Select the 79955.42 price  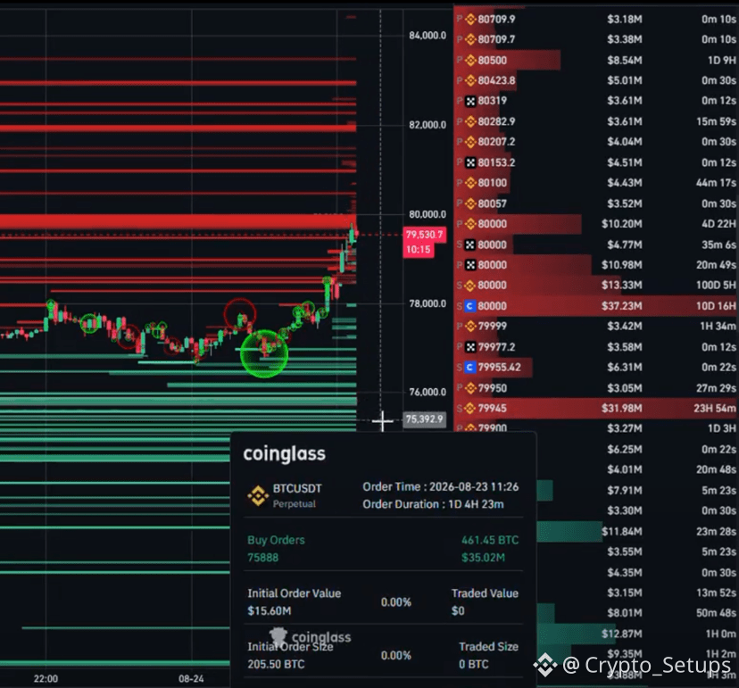pos(499,367)
